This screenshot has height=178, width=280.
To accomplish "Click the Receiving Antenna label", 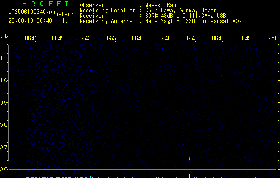I will click(x=106, y=21).
